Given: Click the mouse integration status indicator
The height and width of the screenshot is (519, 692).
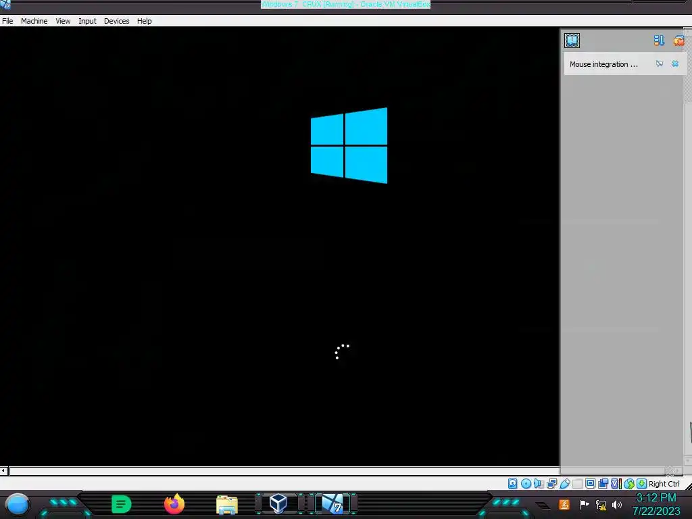Looking at the screenshot, I should pos(628,484).
